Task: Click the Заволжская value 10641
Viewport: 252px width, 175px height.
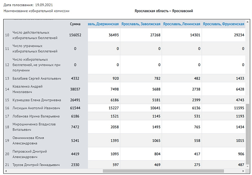Action: point(155,108)
